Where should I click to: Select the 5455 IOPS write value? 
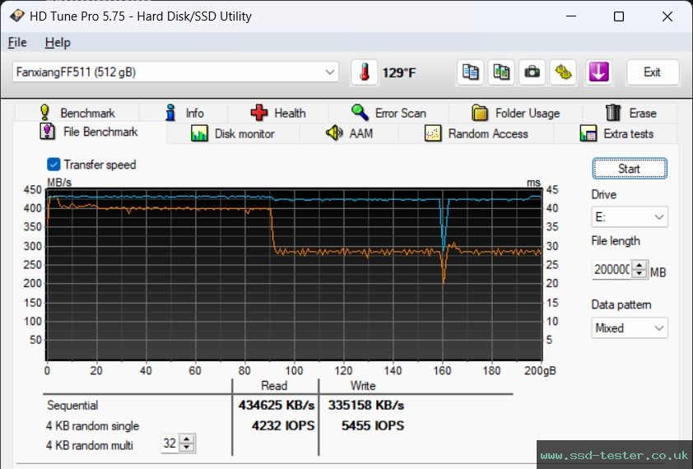(373, 425)
